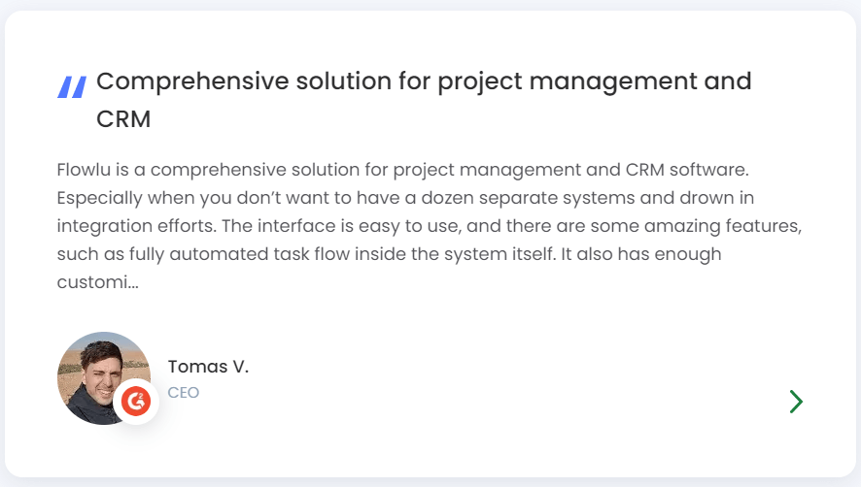Viewport: 861px width, 487px height.
Task: Click the green next-arrow chevron
Action: 796,402
